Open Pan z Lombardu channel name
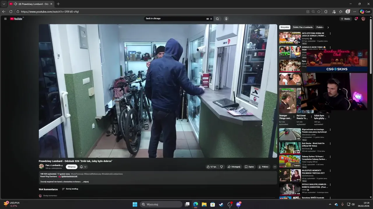 (53, 165)
